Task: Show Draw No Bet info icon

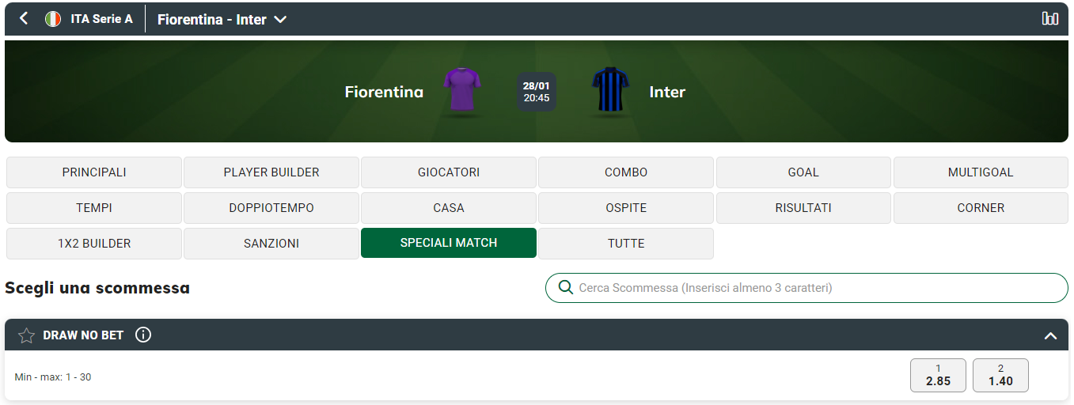Action: click(143, 335)
